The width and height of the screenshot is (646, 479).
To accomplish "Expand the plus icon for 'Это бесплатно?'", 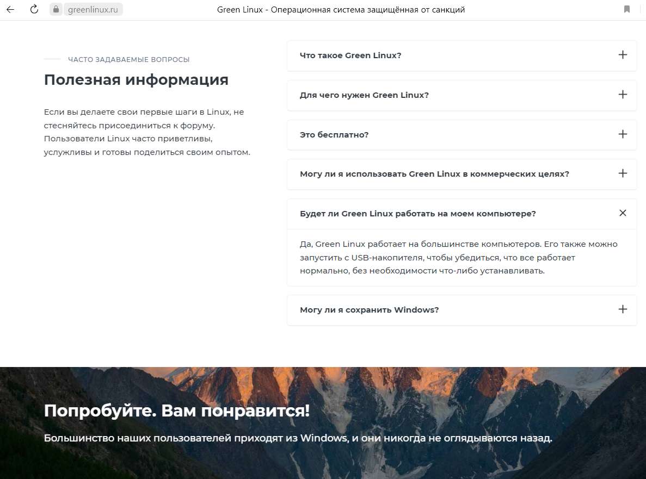I will (623, 134).
